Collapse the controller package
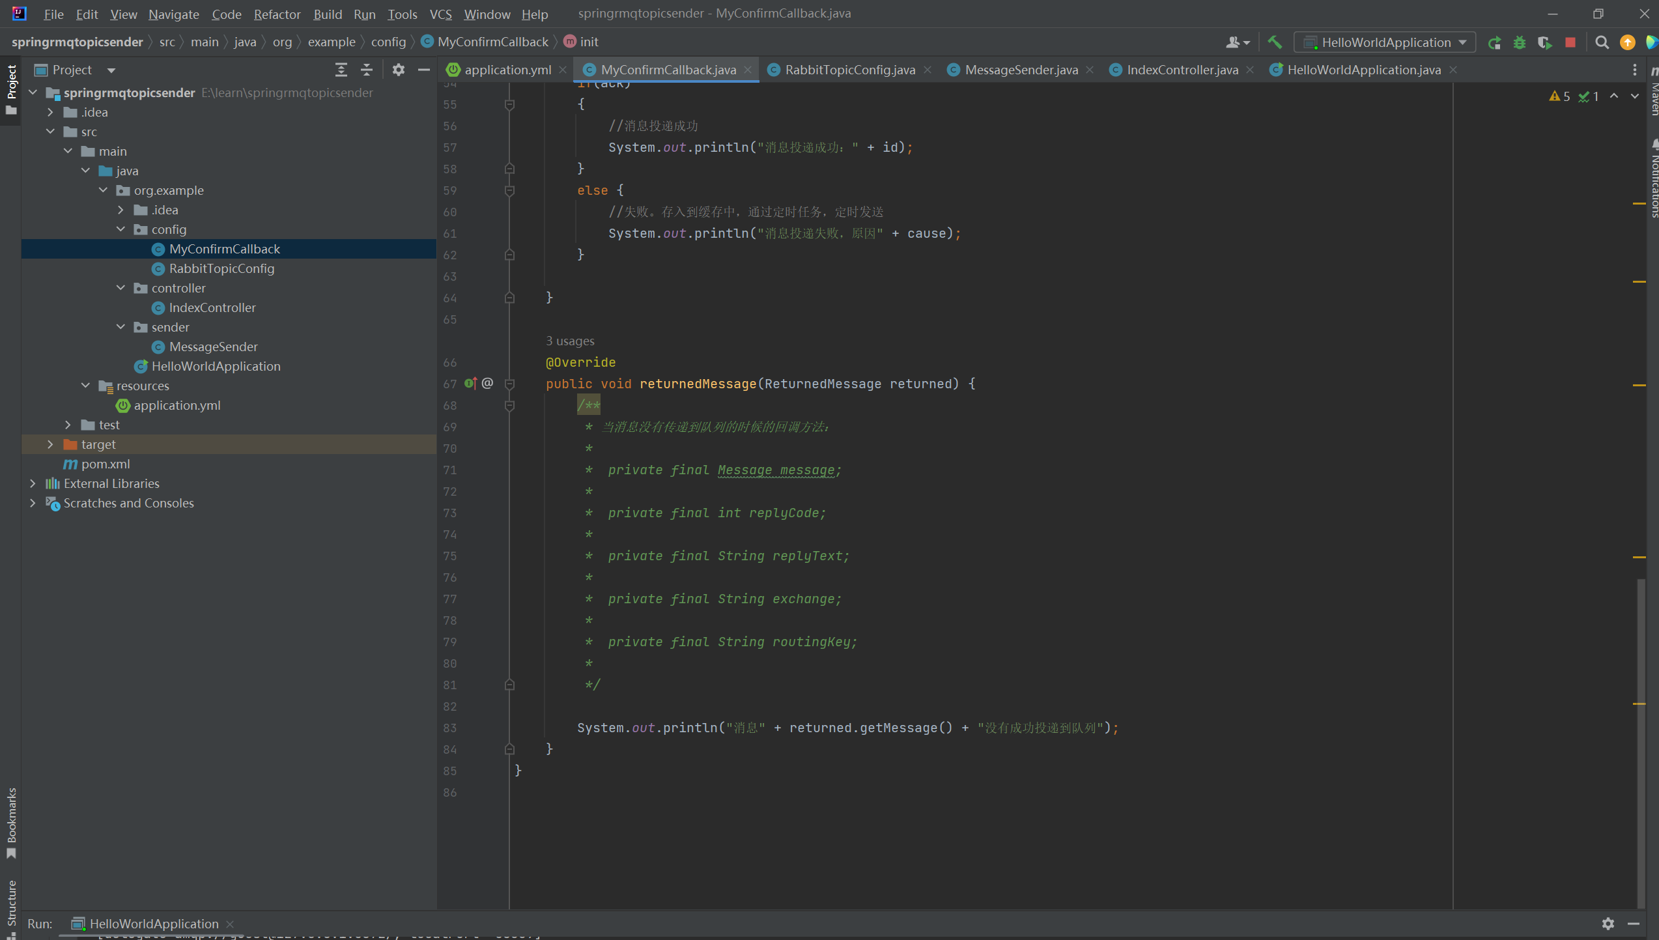Viewport: 1659px width, 940px height. coord(121,288)
